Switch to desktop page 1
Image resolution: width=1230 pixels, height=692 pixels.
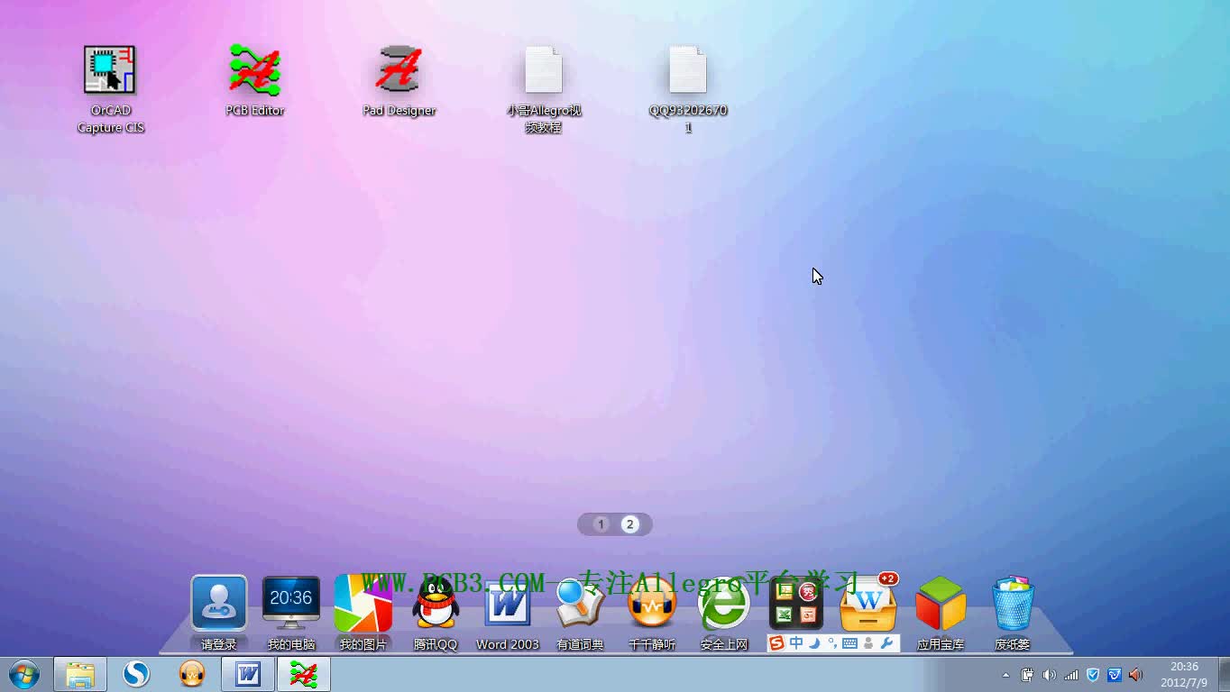601,524
